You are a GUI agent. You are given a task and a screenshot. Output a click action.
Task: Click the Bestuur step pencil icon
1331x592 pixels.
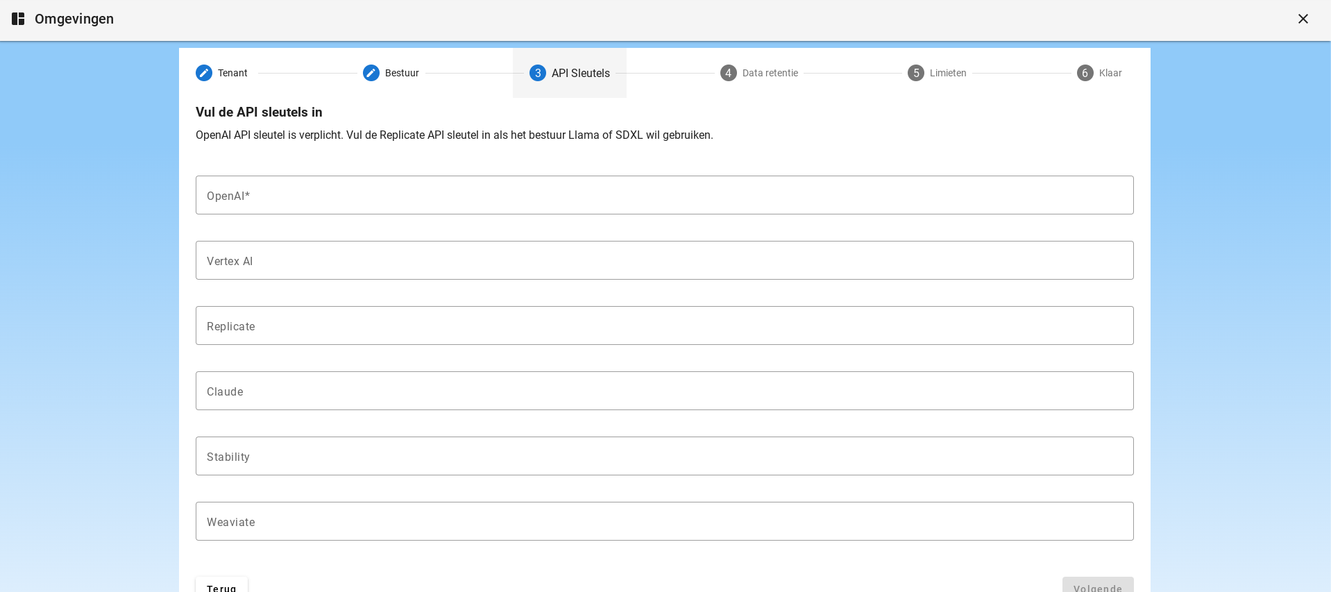pyautogui.click(x=371, y=73)
